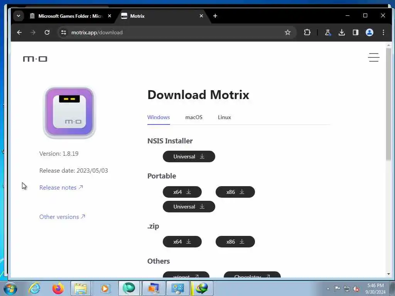This screenshot has width=395, height=296.
Task: Show hidden system tray icons
Action: [x=328, y=289]
